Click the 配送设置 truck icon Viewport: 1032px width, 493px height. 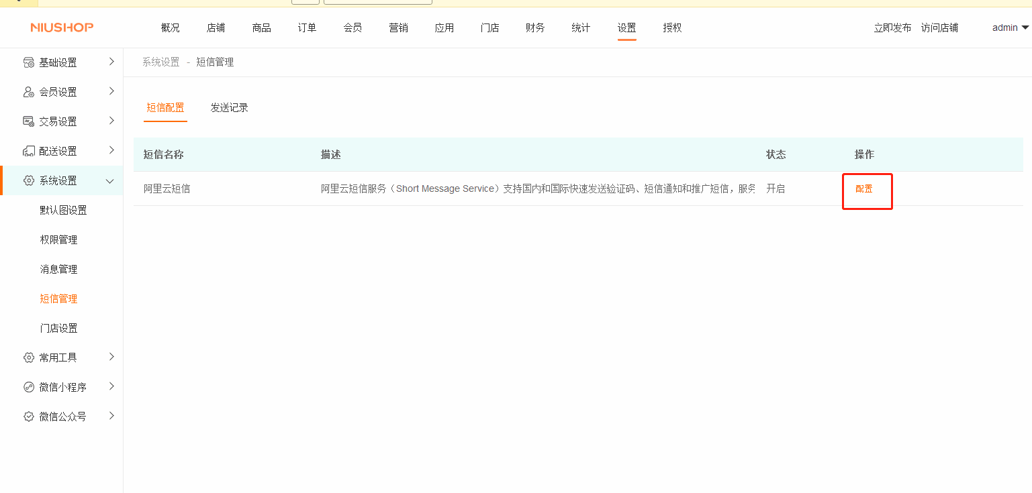28,151
